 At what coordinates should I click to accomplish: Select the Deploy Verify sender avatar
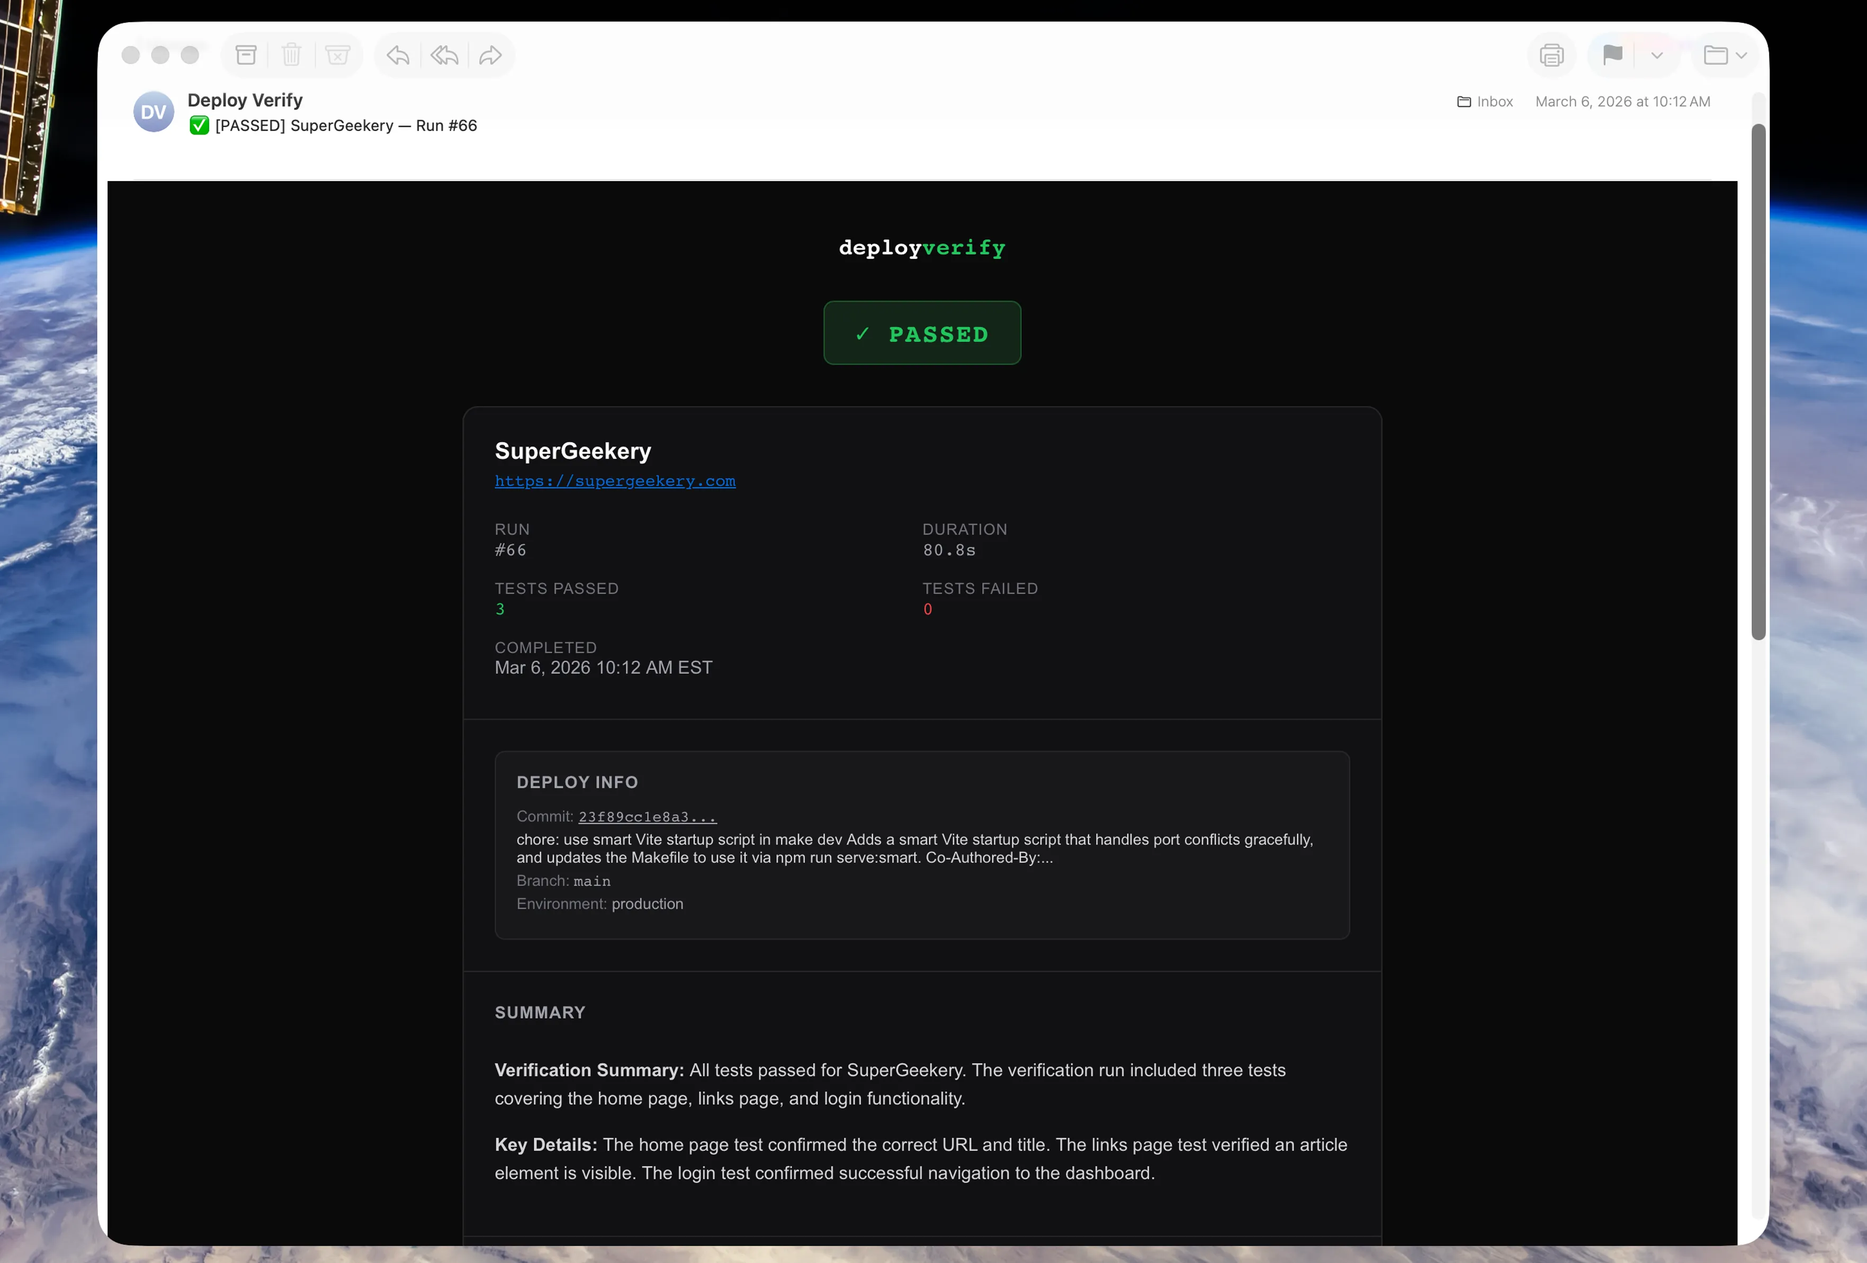click(152, 112)
